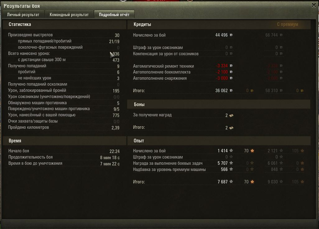Click the XP star next to 1 414
The image size is (319, 229).
point(231,150)
